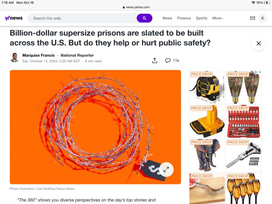272x204 pixels.
Task: Go to the Sports section
Action: click(201, 18)
